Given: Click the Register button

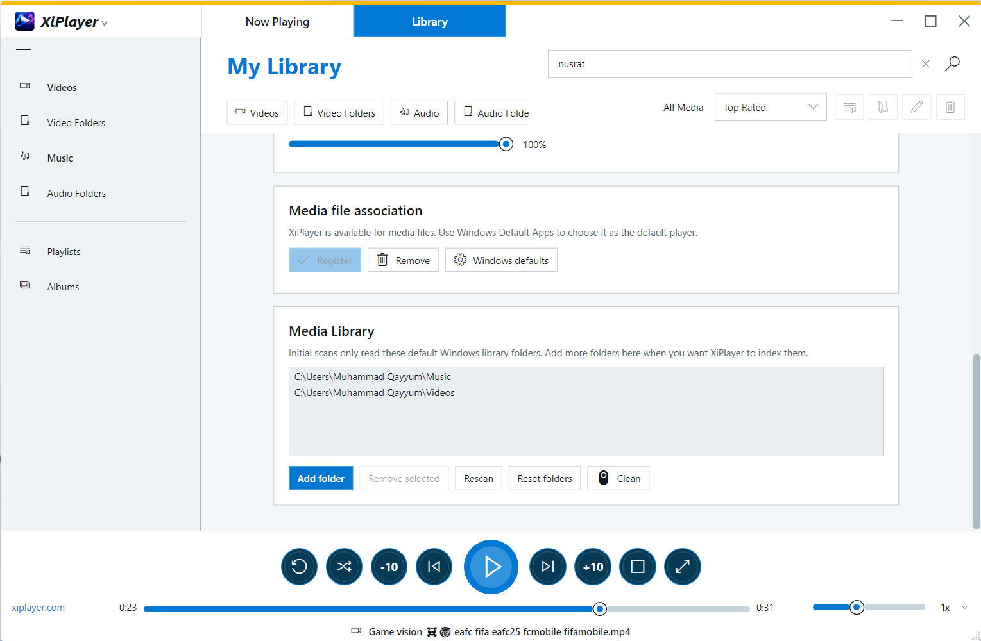Looking at the screenshot, I should [325, 260].
